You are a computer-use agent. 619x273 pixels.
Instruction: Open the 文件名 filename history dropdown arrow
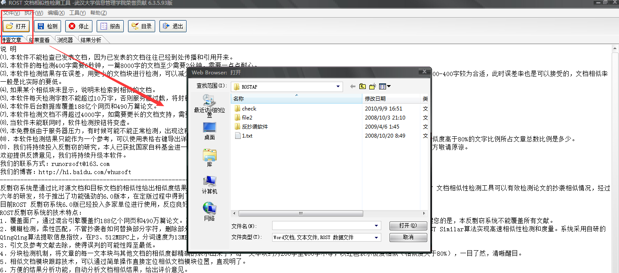click(x=377, y=226)
